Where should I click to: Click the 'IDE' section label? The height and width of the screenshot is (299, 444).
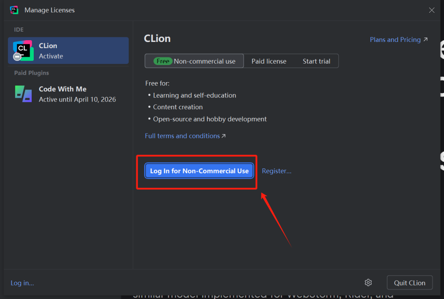tap(18, 30)
